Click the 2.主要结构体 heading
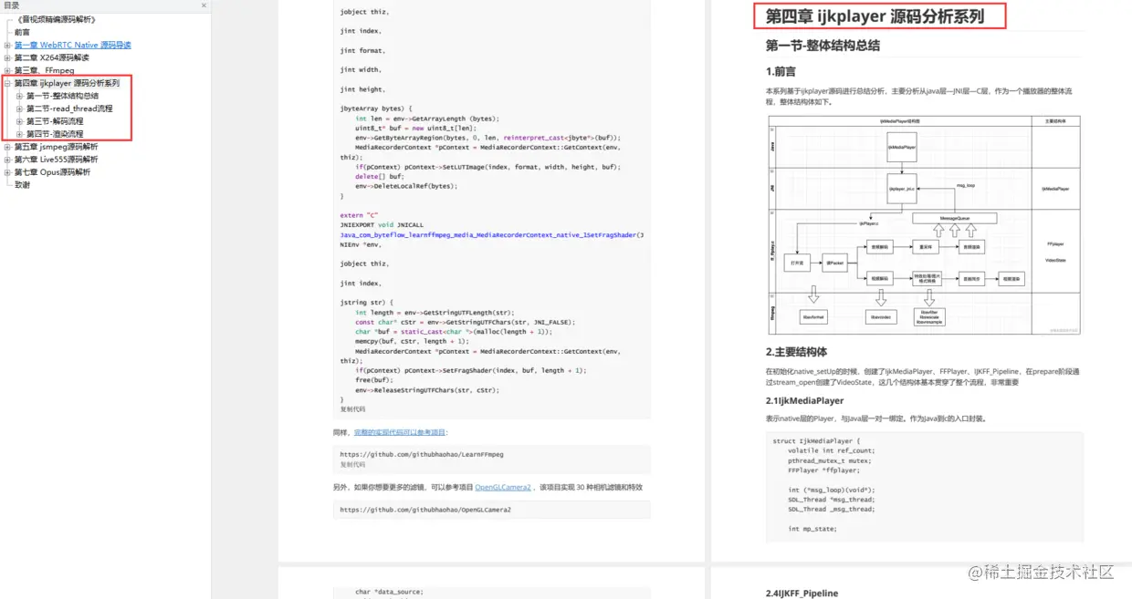This screenshot has width=1132, height=599. pyautogui.click(x=796, y=352)
